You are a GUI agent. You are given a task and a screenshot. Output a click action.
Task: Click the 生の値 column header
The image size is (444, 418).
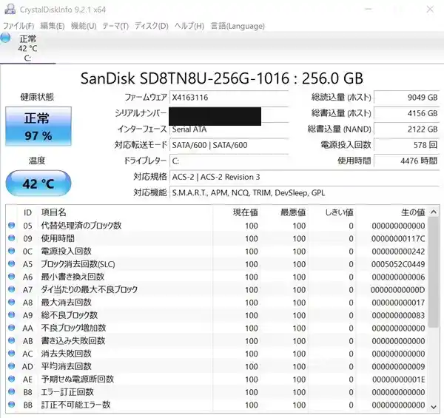[413, 212]
